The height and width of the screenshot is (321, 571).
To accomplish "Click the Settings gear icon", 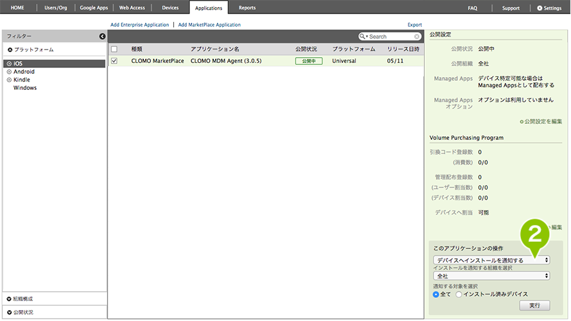I will pos(540,8).
